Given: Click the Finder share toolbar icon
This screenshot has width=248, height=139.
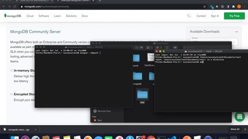Looking at the screenshot, I should (x=167, y=47).
